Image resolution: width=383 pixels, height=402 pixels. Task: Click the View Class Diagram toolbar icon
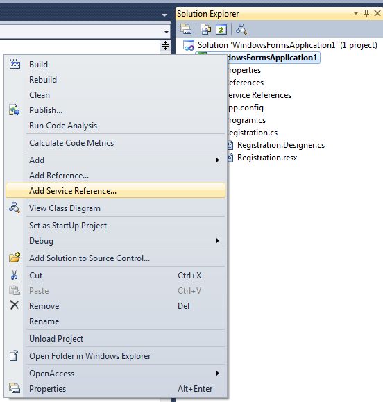[241, 29]
